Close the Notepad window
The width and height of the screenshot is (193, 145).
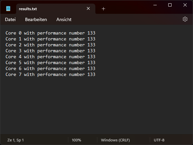(185, 5)
